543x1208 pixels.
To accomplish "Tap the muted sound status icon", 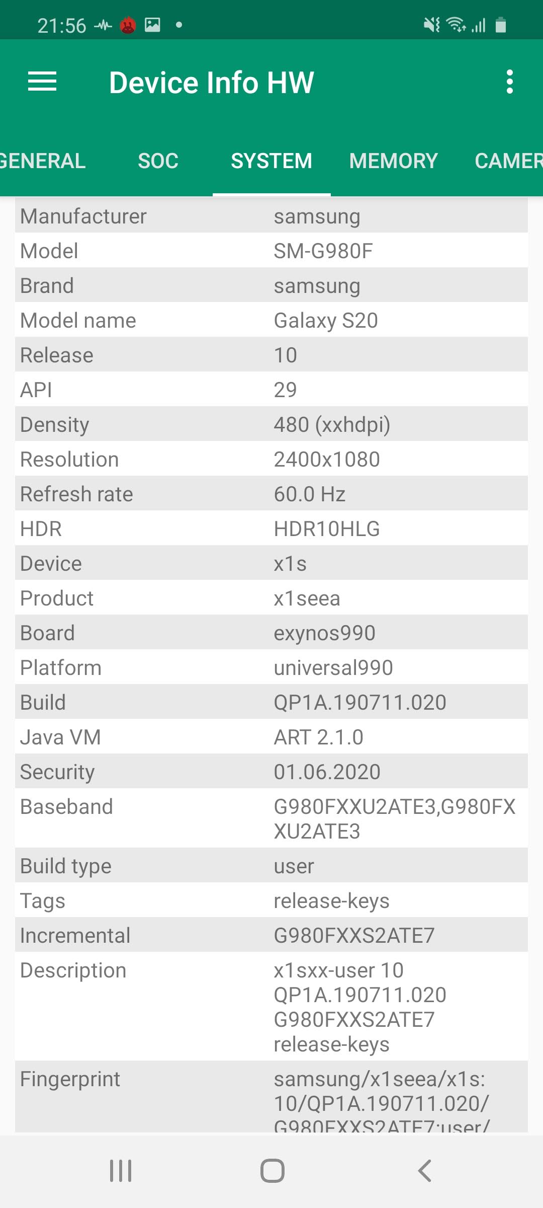I will click(431, 24).
